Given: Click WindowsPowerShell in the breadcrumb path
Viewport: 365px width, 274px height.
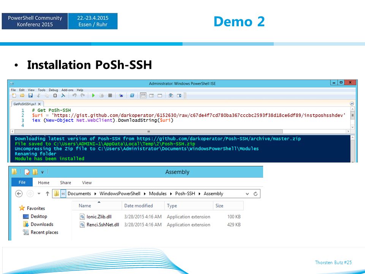Looking at the screenshot, I should coord(120,194).
